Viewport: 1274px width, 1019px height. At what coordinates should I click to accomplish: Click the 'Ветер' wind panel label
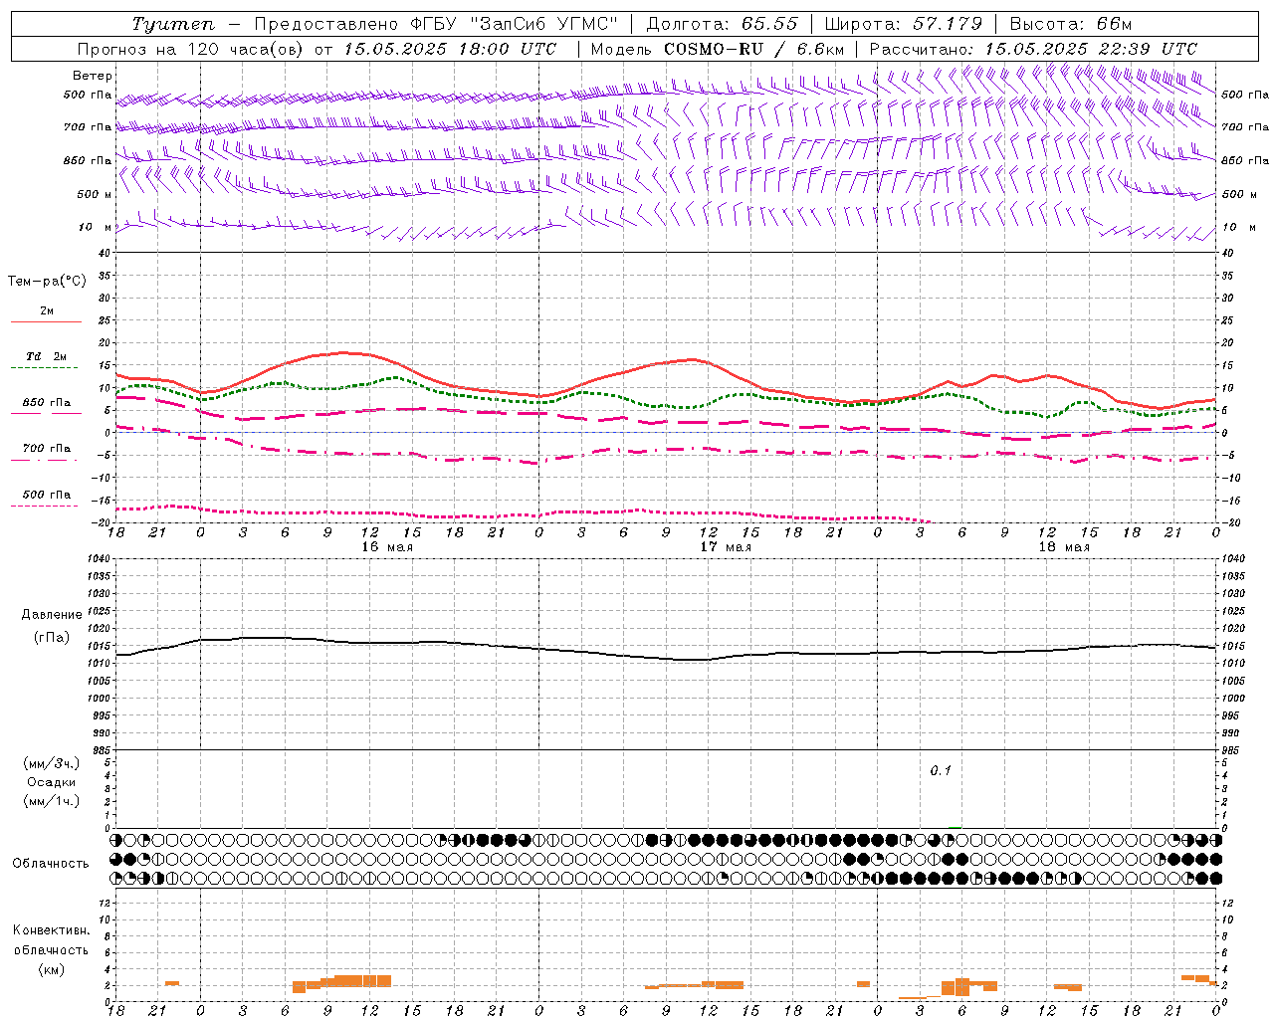point(93,76)
